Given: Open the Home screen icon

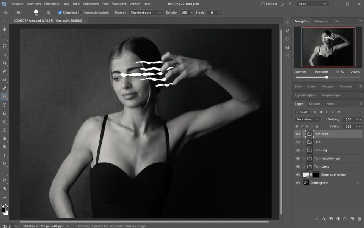Looking at the screenshot, I should click(x=5, y=13).
